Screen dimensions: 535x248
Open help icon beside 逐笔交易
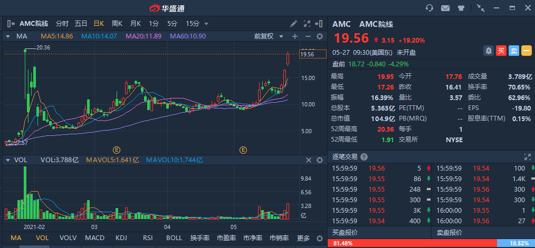364,157
